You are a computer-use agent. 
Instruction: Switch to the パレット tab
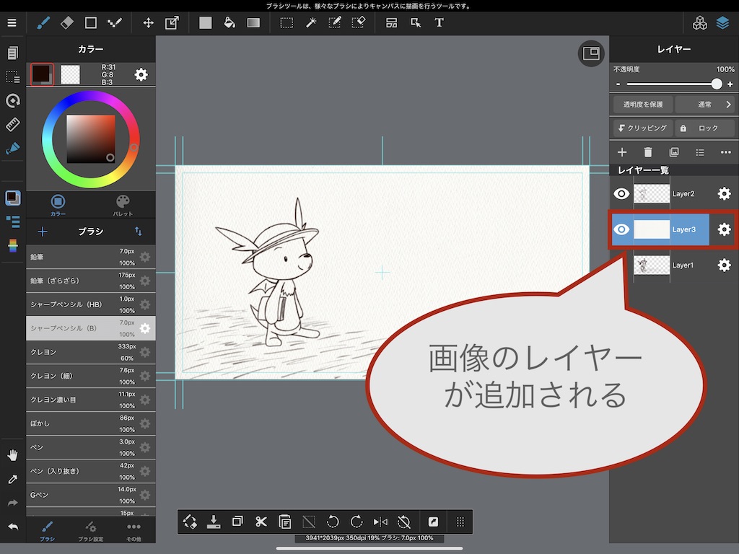pyautogui.click(x=123, y=204)
